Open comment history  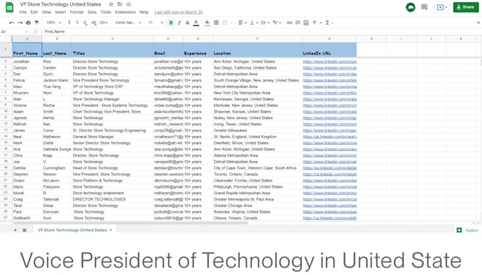(424, 7)
